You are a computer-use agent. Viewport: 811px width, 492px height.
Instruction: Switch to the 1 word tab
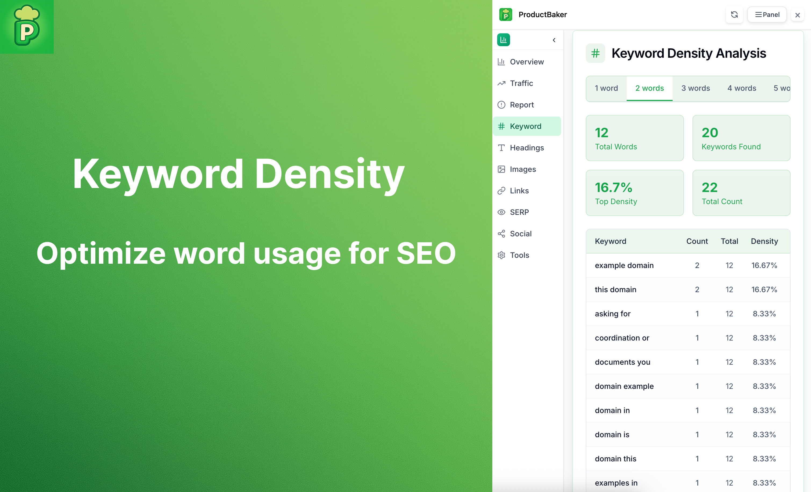click(606, 88)
